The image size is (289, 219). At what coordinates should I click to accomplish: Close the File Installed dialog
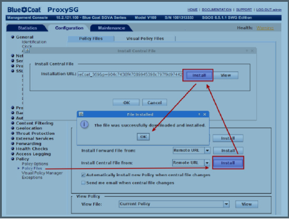click(x=205, y=114)
